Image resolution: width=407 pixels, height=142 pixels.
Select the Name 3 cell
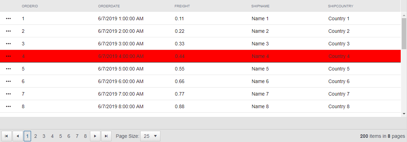[x=260, y=44]
